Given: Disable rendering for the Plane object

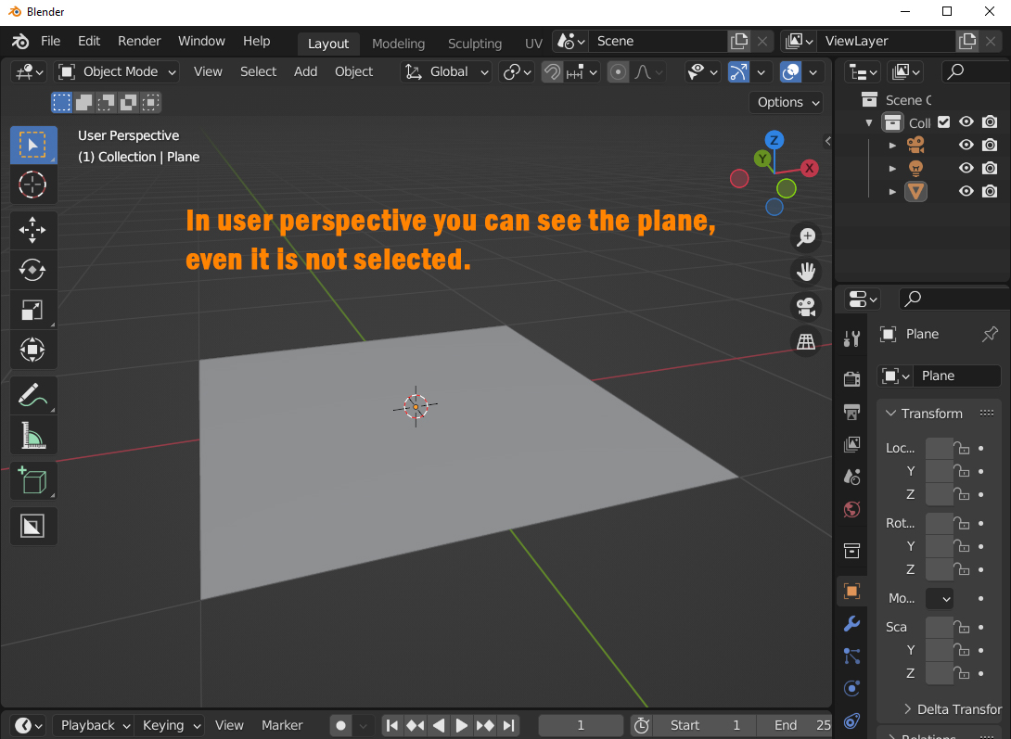Looking at the screenshot, I should 990,191.
